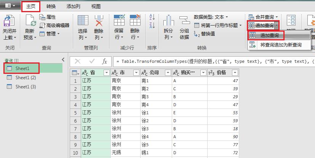
Task: Switch to the Home (主页) tab
Action: tap(31, 6)
